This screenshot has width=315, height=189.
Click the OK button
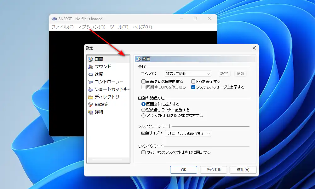pyautogui.click(x=184, y=169)
